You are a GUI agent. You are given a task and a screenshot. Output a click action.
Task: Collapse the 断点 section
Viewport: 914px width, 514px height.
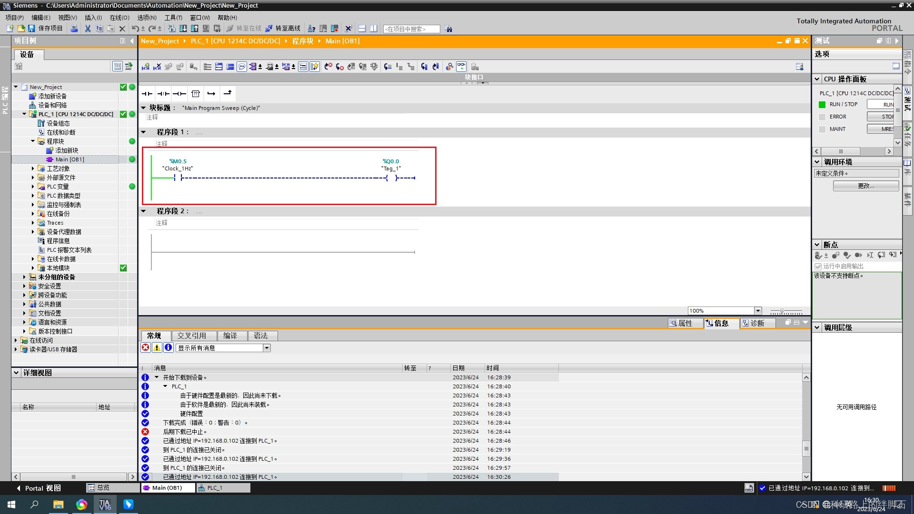pos(817,245)
